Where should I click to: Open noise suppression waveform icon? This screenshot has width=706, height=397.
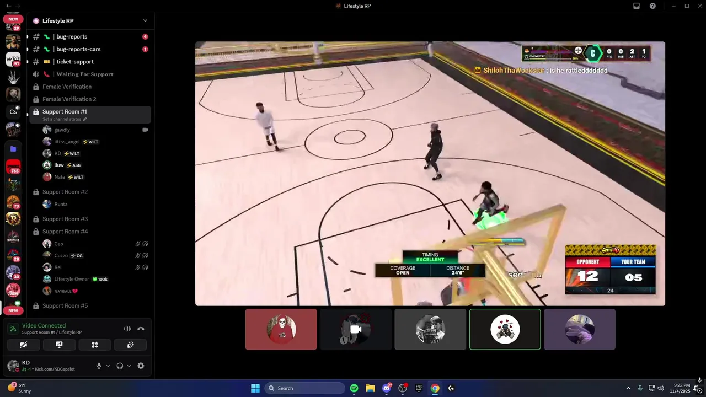(127, 329)
